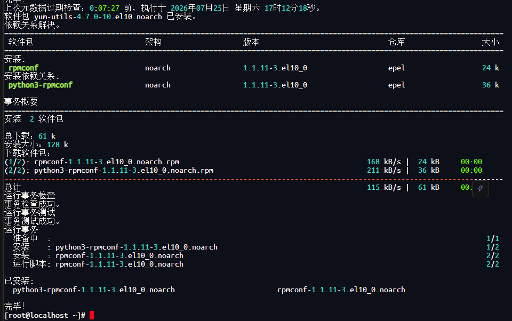Click the '1/1' progress counter
This screenshot has width=512, height=321.
pos(493,239)
